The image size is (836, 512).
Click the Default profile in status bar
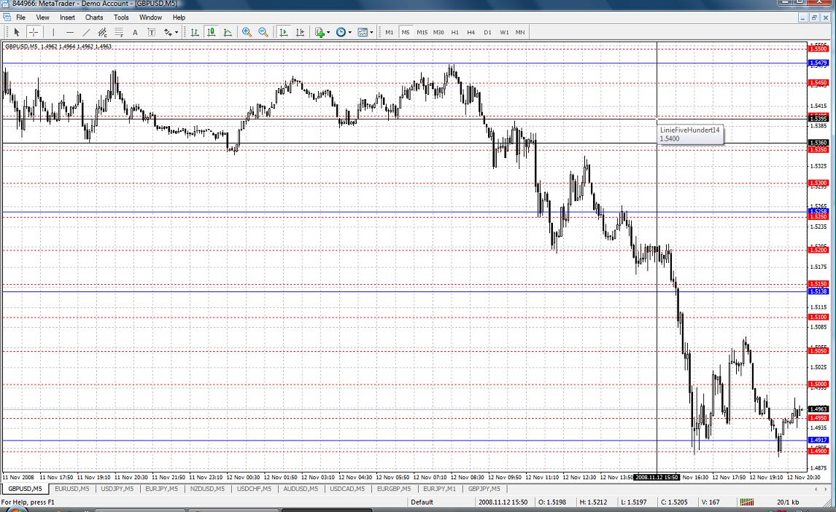click(422, 502)
